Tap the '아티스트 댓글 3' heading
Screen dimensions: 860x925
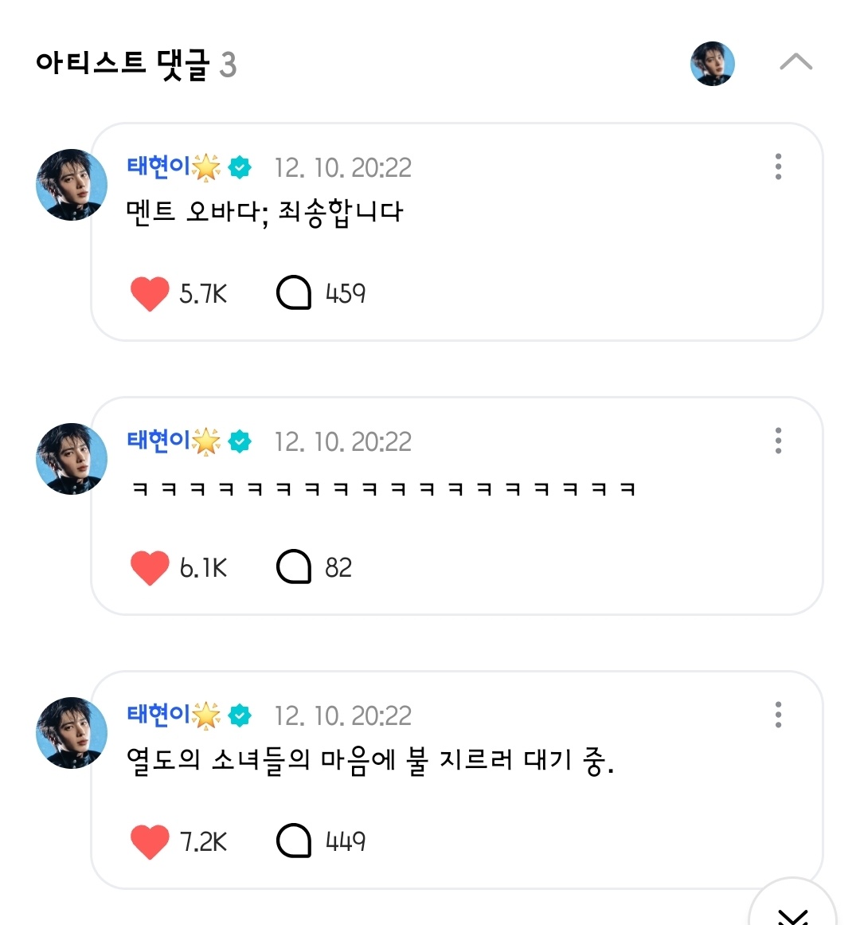point(136,64)
